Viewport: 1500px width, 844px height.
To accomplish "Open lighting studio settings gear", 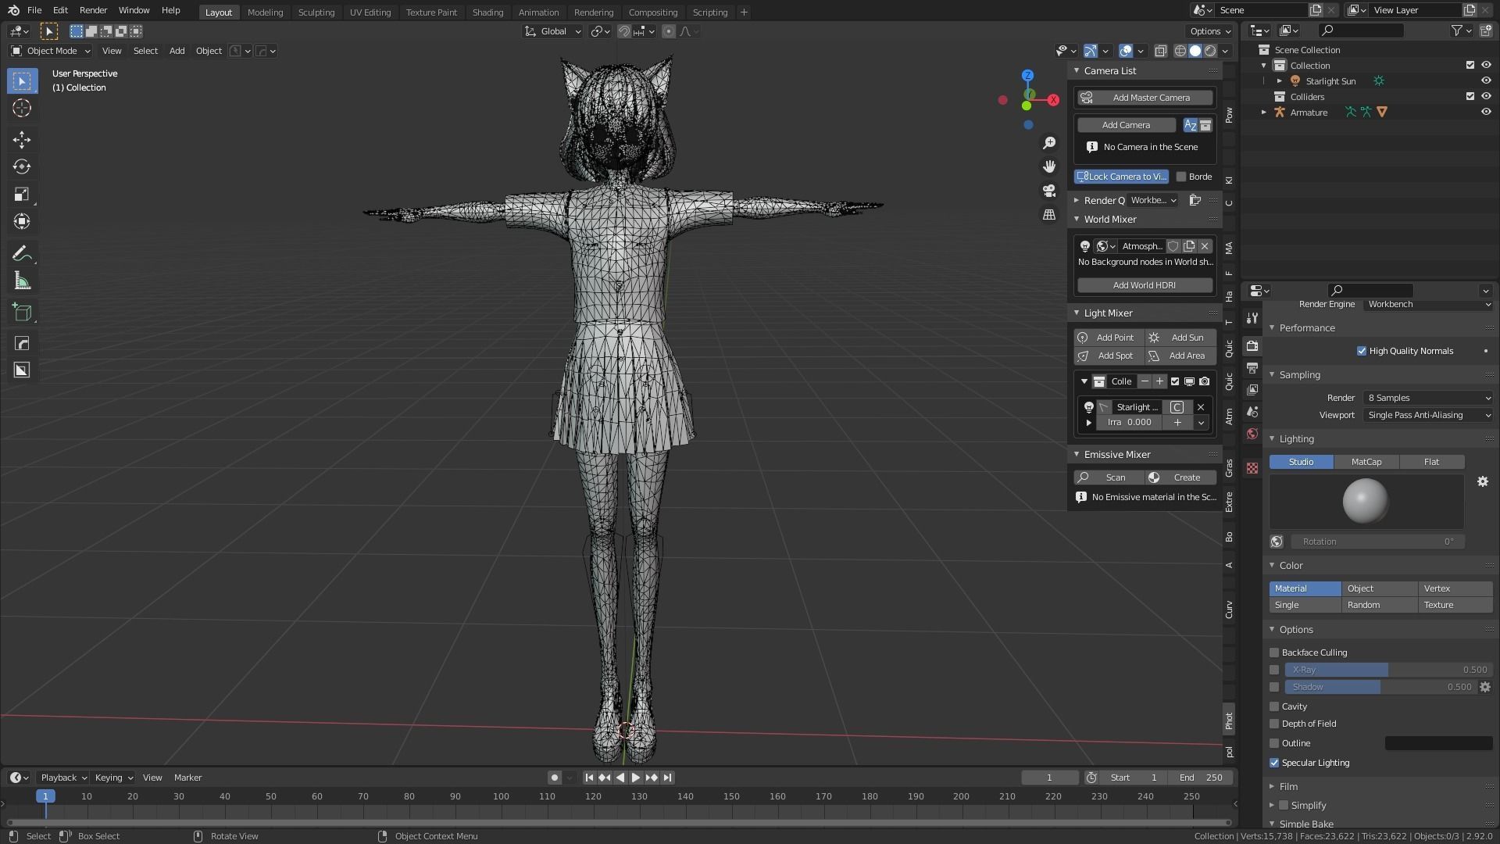I will click(1483, 481).
